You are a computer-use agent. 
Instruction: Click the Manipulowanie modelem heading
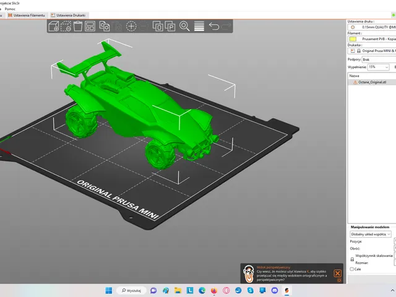click(370, 227)
